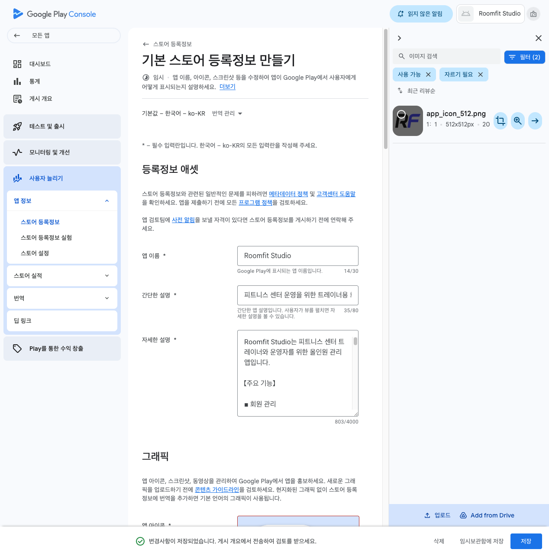
Task: Open the 통계 statistics bar chart
Action: pos(17,81)
